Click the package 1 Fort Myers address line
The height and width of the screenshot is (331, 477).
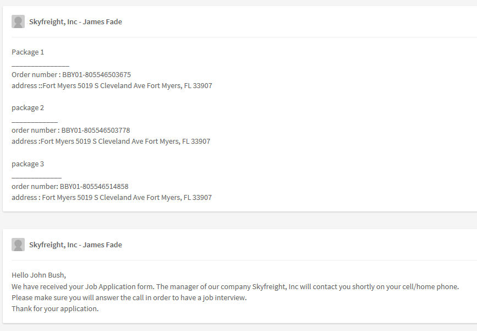[112, 86]
